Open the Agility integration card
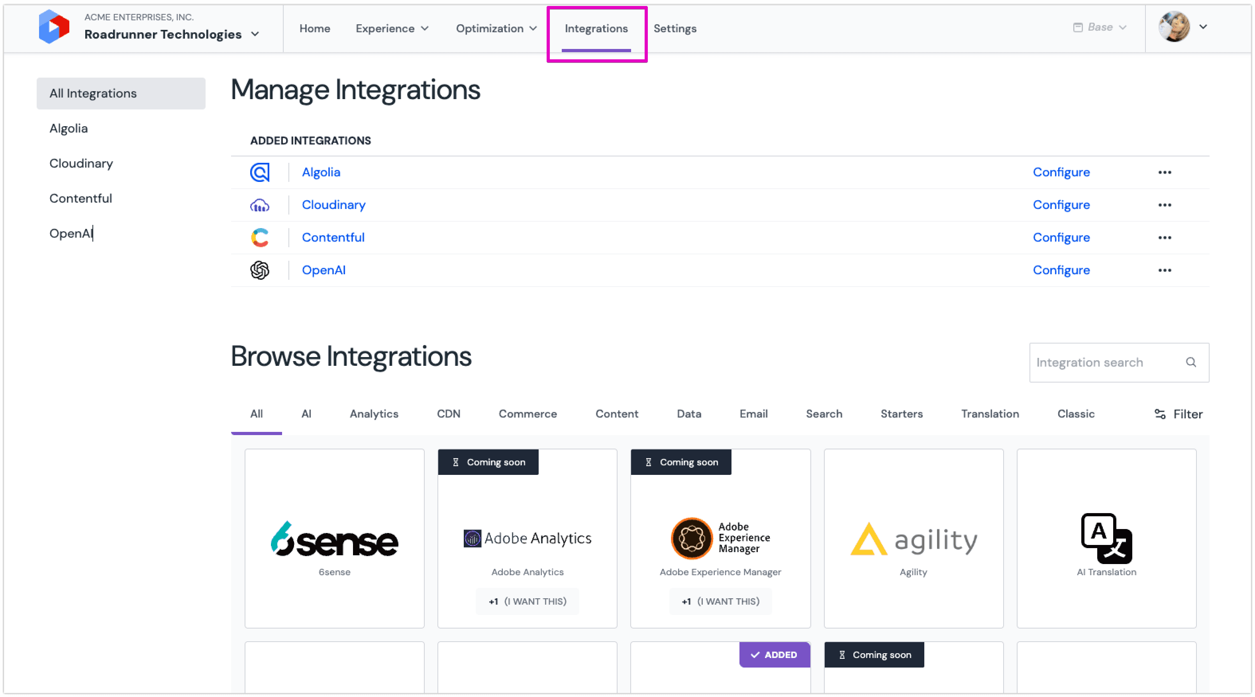 [x=914, y=538]
